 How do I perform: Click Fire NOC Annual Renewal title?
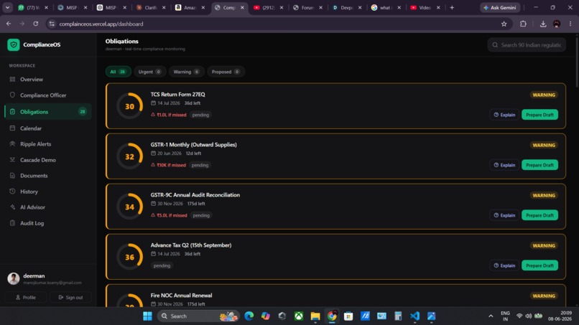point(181,296)
